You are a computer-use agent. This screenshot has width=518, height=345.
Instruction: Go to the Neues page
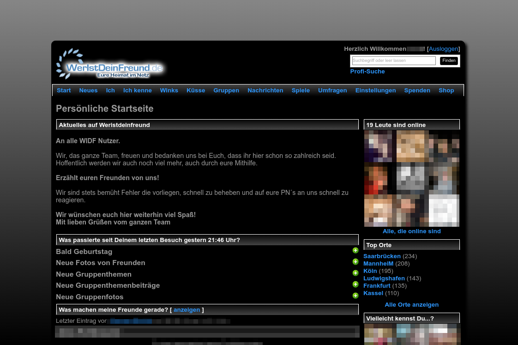pyautogui.click(x=88, y=91)
